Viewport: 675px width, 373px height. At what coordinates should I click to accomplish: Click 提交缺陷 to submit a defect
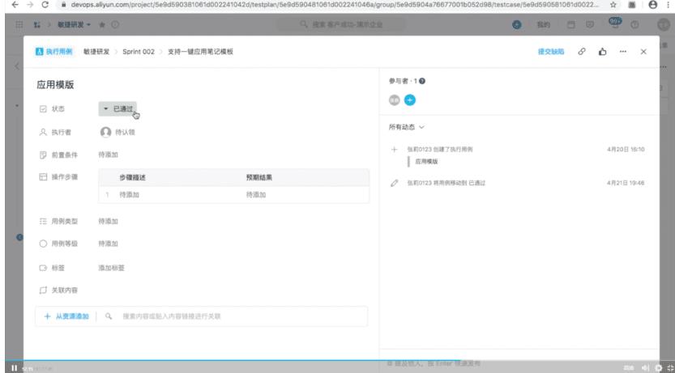coord(551,52)
